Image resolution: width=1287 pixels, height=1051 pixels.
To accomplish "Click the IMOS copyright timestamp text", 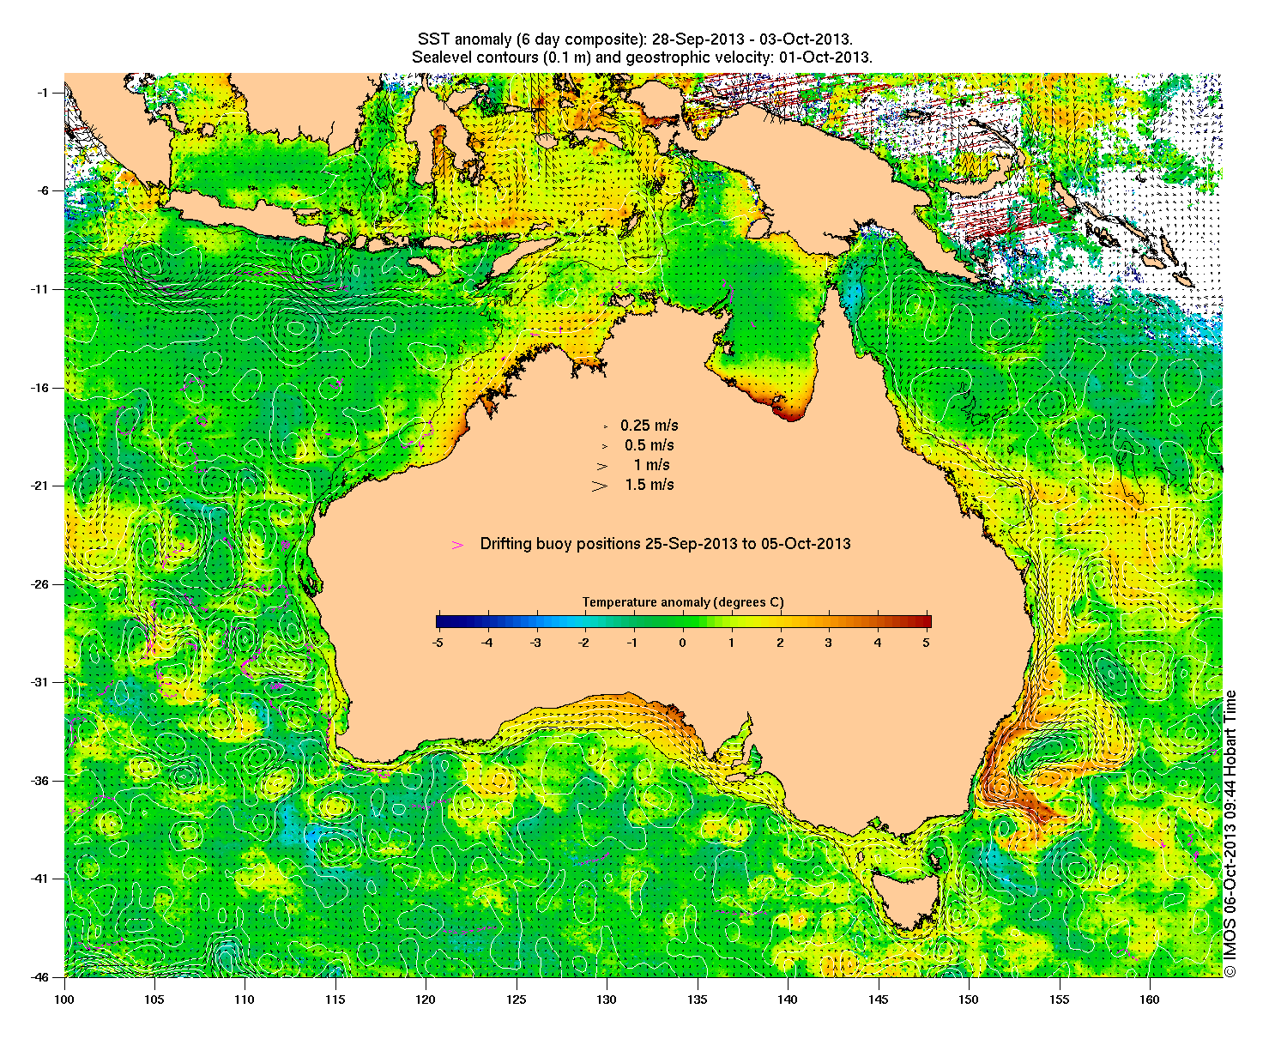I will pos(1230,833).
